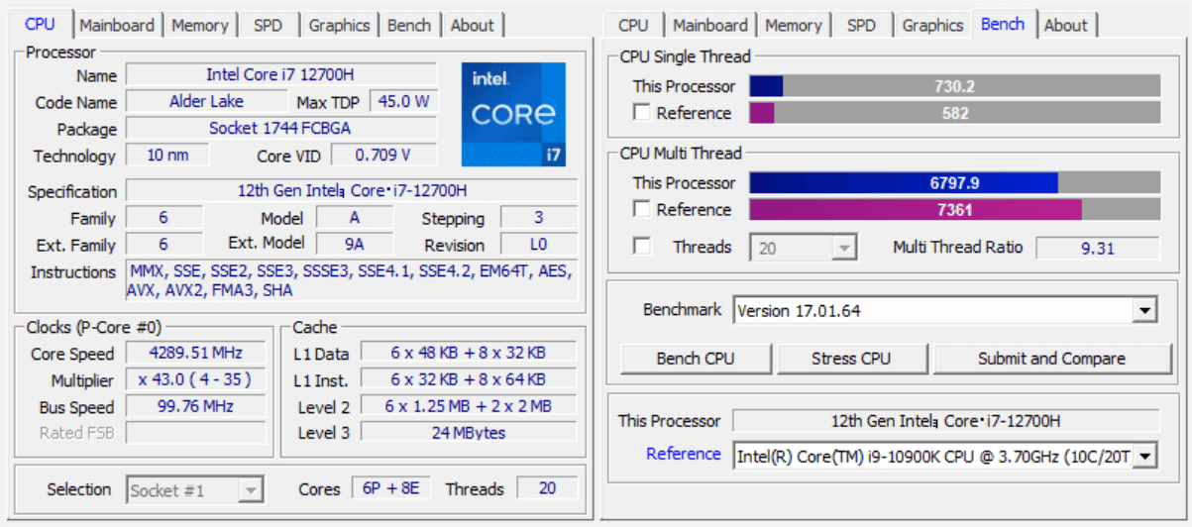Open SPD tab in right Bench window
The image size is (1192, 527).
[861, 25]
